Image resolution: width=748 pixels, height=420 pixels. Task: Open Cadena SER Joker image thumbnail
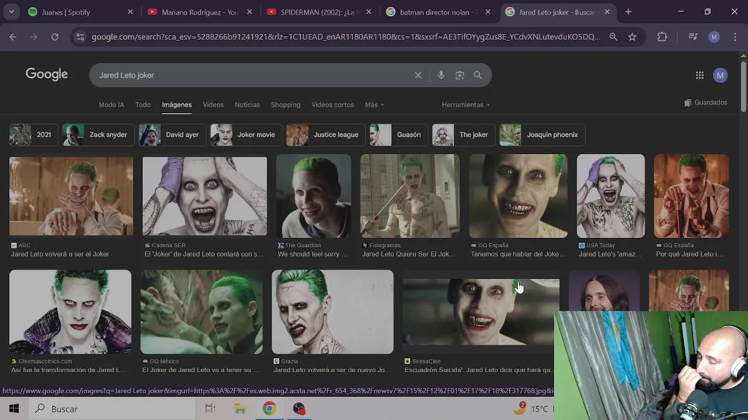[205, 196]
